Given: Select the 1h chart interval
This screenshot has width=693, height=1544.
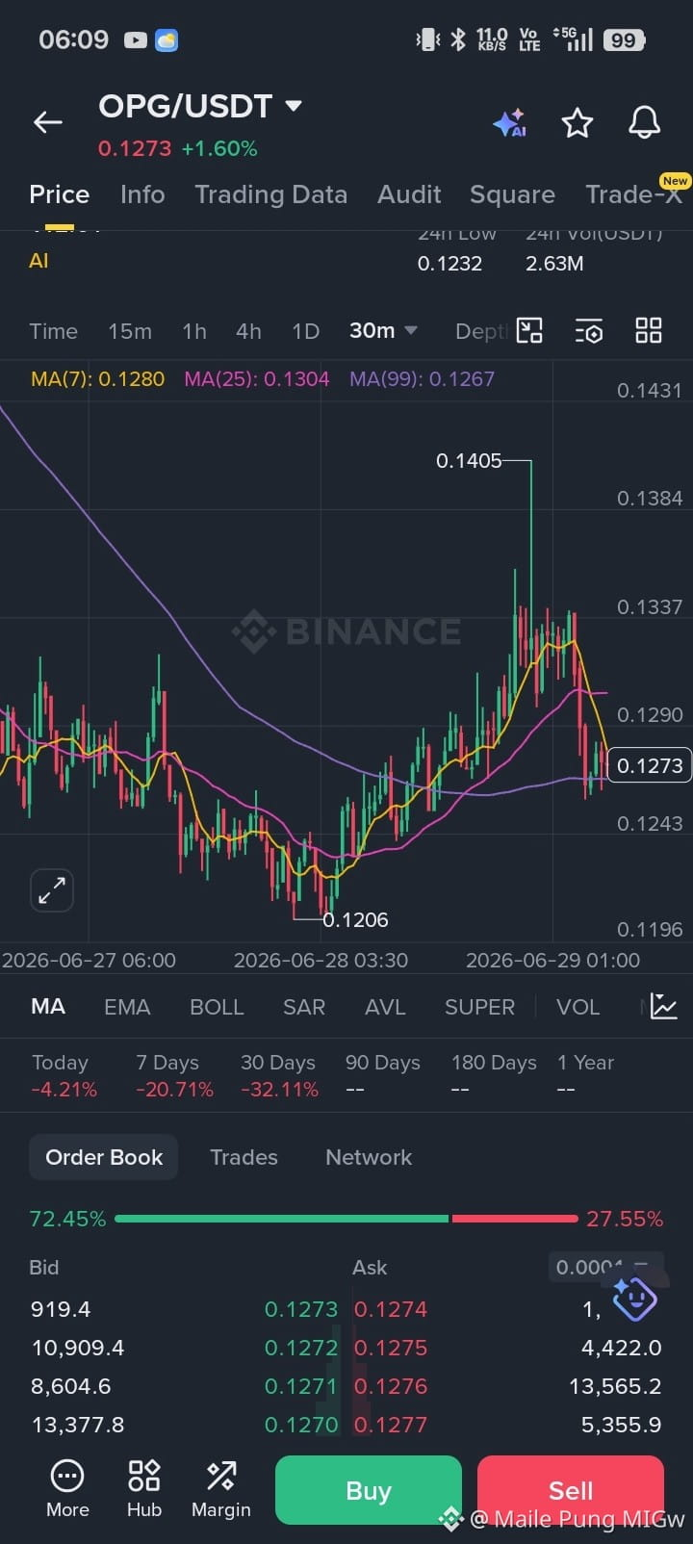Looking at the screenshot, I should point(194,331).
